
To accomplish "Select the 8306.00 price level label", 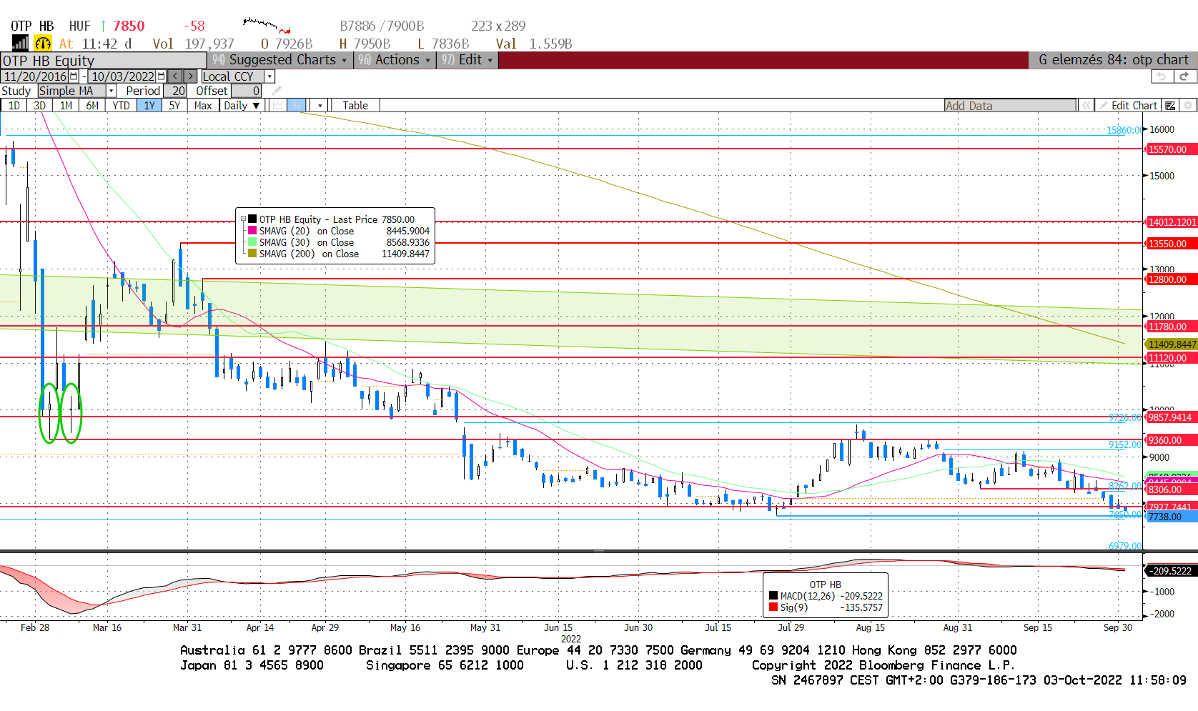I will coord(1172,489).
